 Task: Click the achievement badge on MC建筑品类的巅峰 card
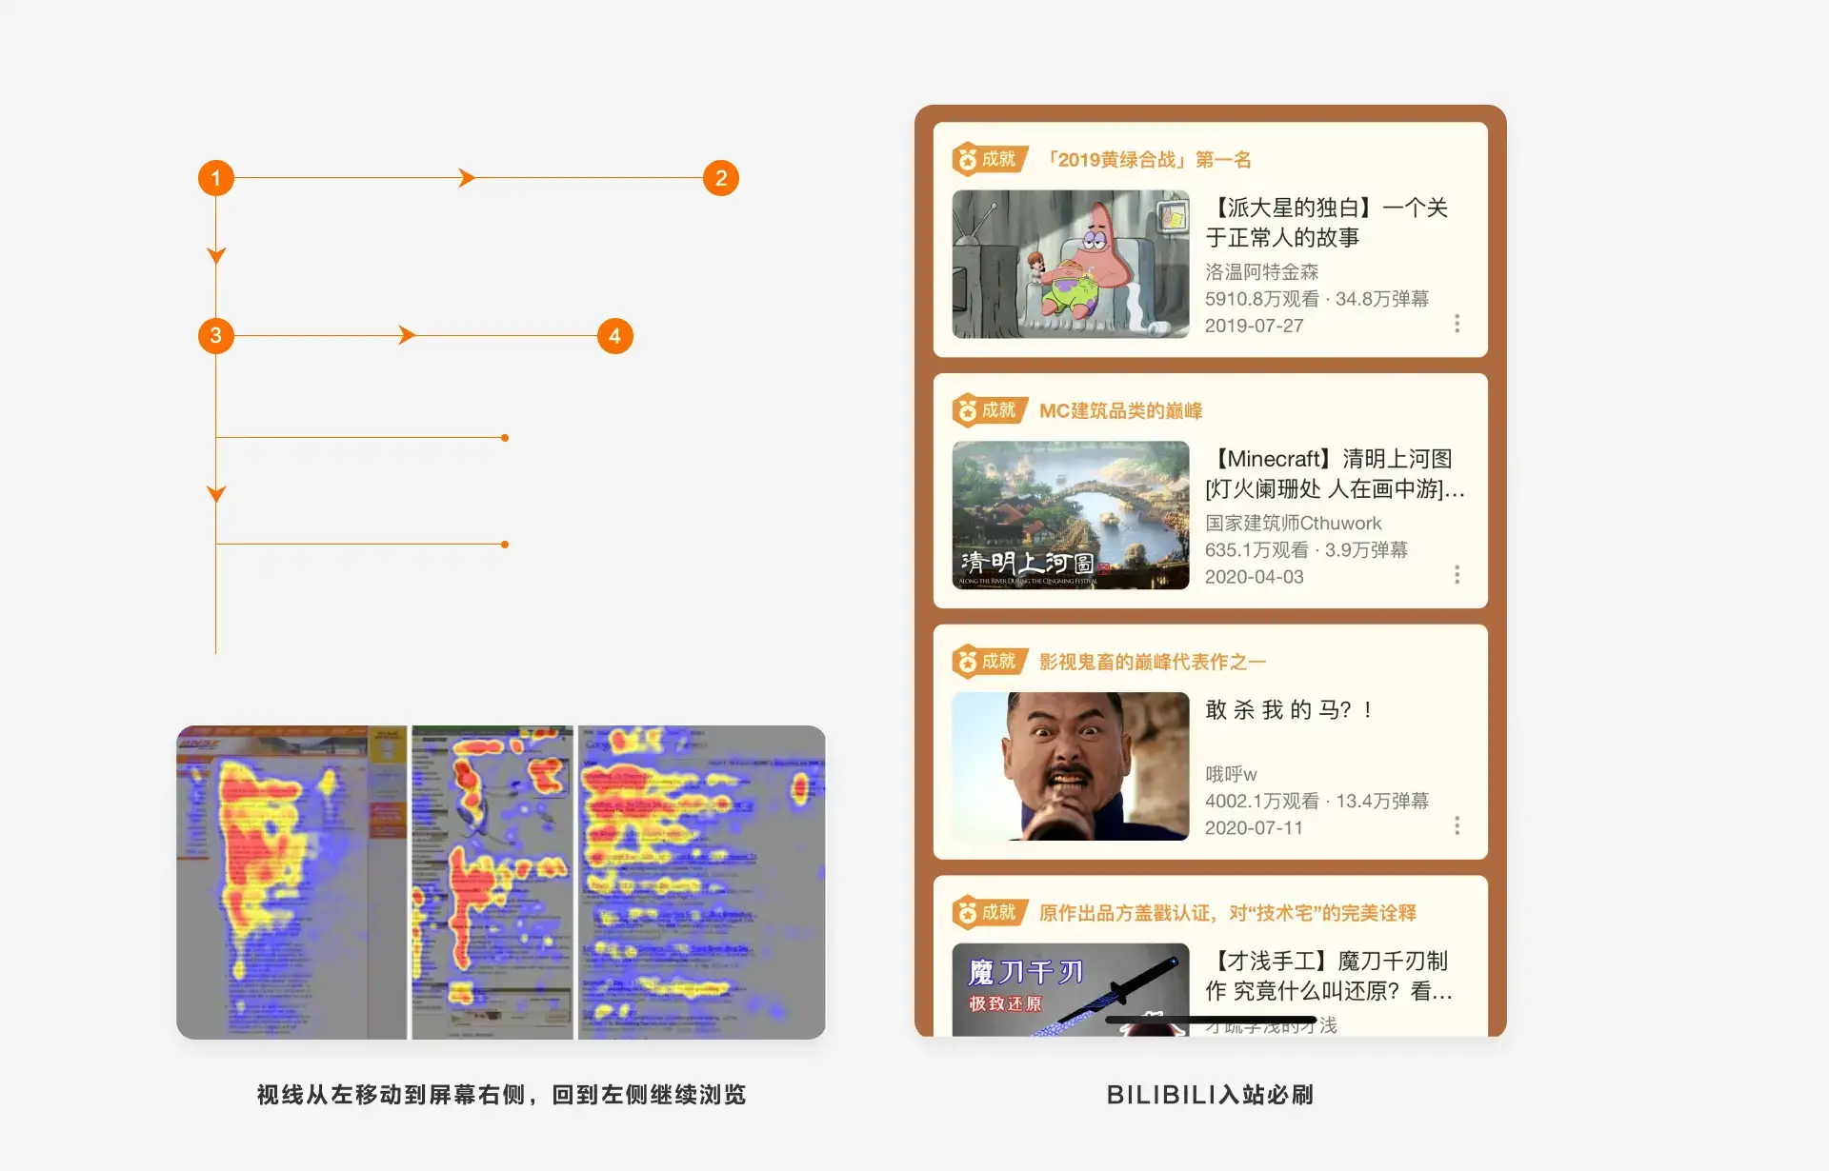(x=989, y=410)
